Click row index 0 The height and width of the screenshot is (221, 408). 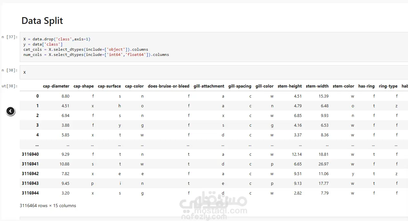pyautogui.click(x=37, y=96)
